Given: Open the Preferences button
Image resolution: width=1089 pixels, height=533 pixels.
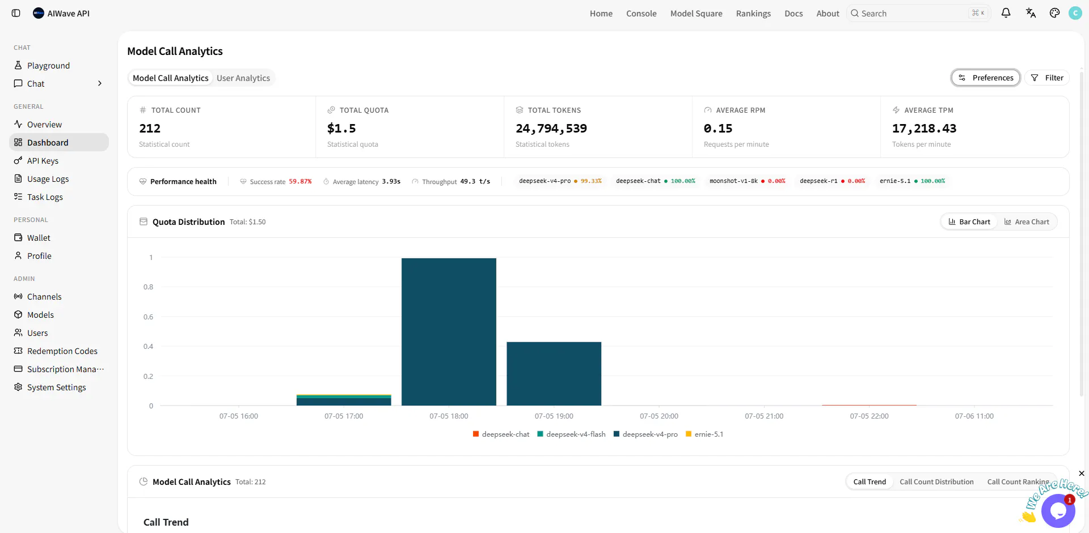Looking at the screenshot, I should coord(986,78).
